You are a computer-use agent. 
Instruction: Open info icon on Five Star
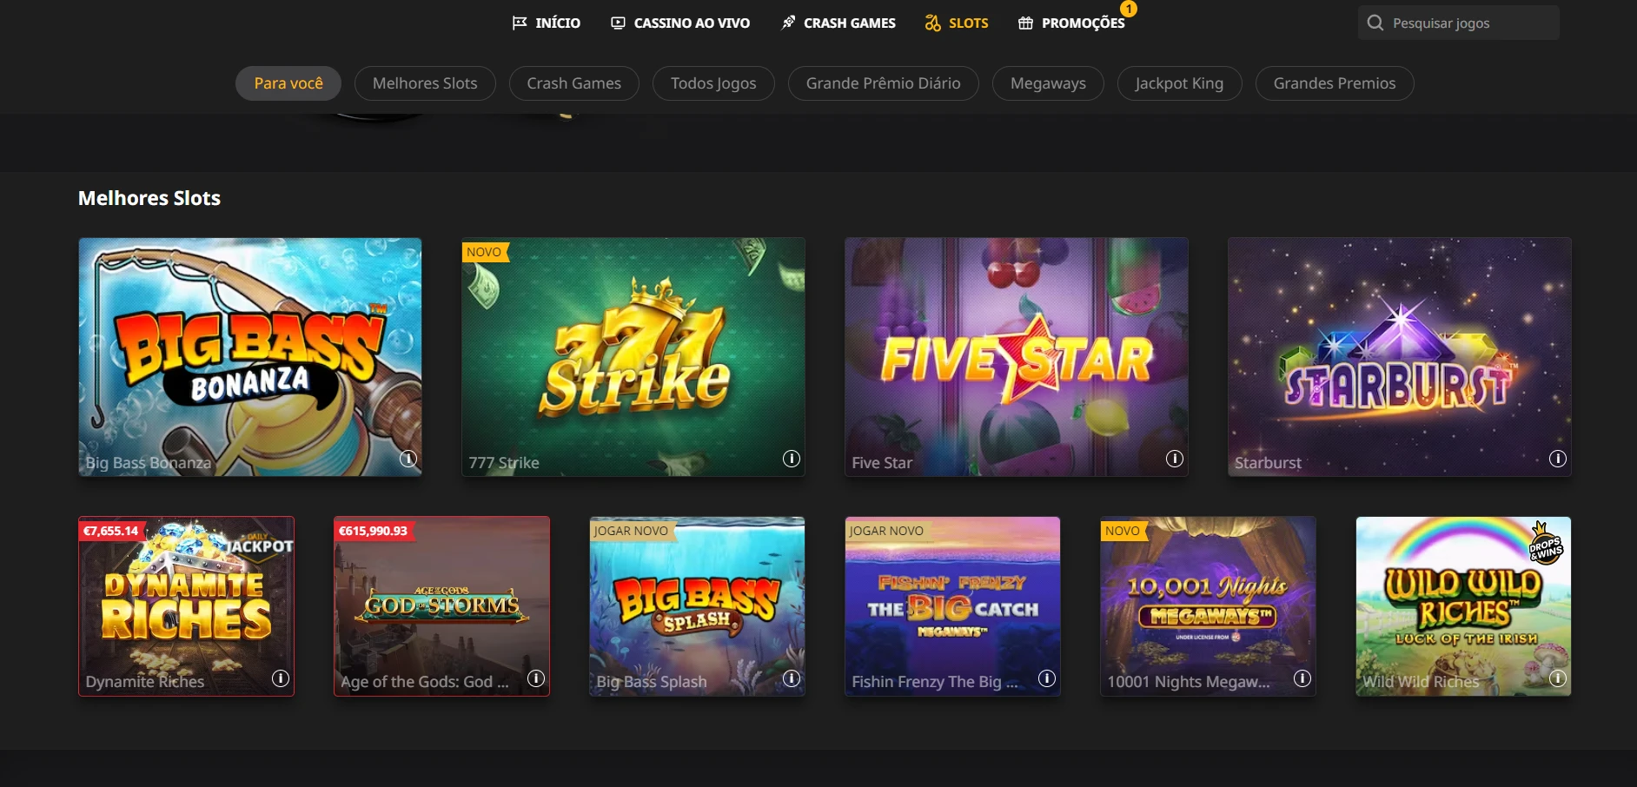(x=1175, y=459)
